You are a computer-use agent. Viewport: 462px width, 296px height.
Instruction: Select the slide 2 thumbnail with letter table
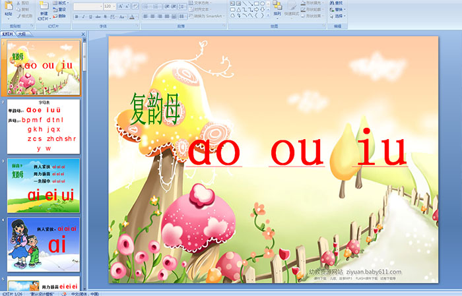pos(44,126)
